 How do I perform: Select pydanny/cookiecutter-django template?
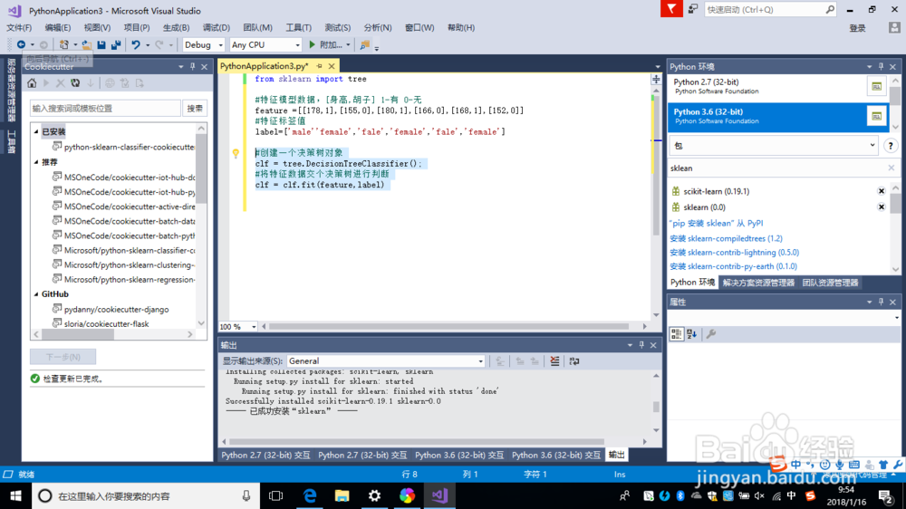tap(116, 310)
